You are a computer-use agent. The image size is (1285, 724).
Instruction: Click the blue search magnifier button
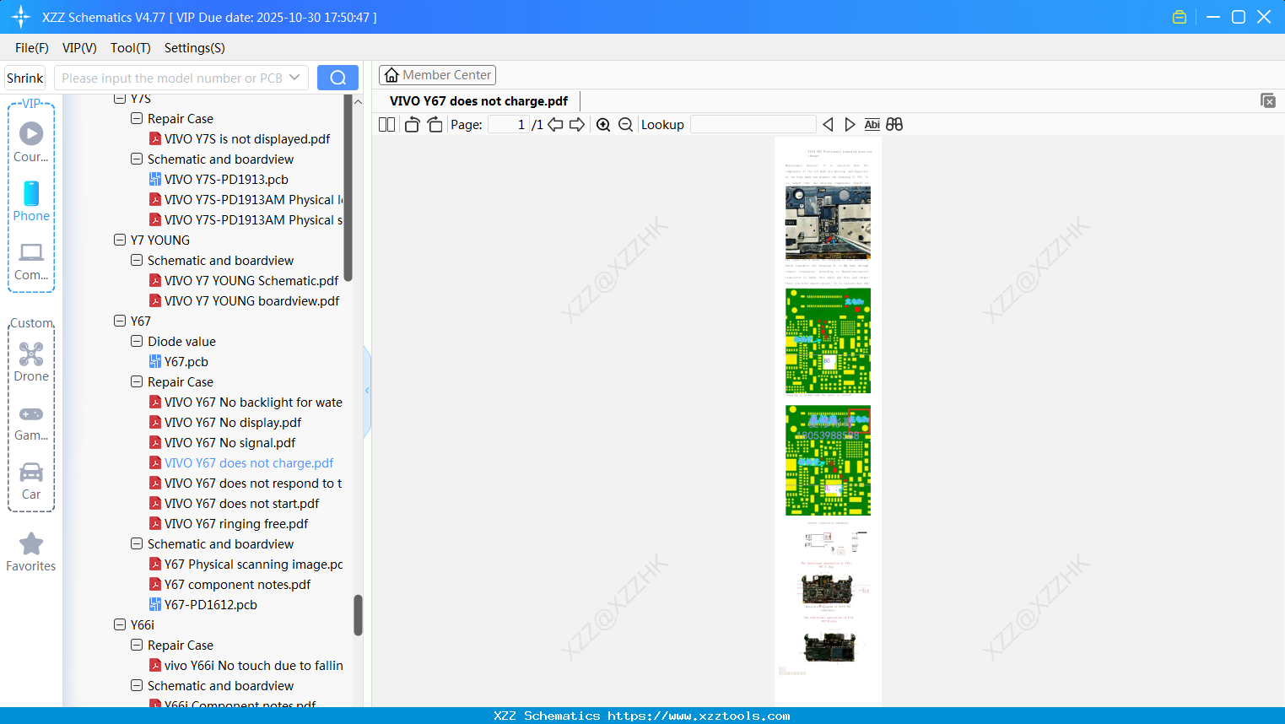tap(337, 78)
